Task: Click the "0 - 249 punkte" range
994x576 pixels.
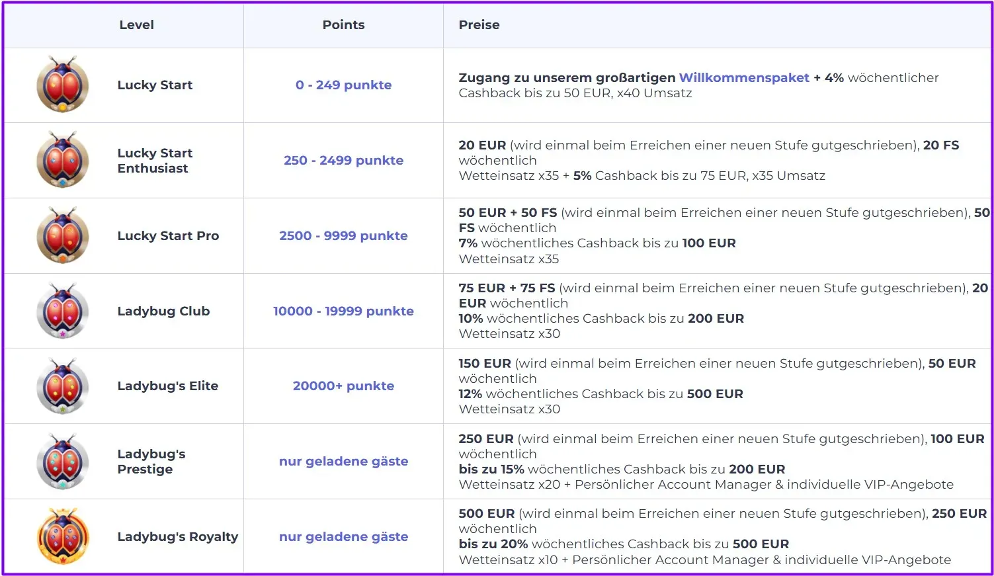Action: click(x=343, y=85)
